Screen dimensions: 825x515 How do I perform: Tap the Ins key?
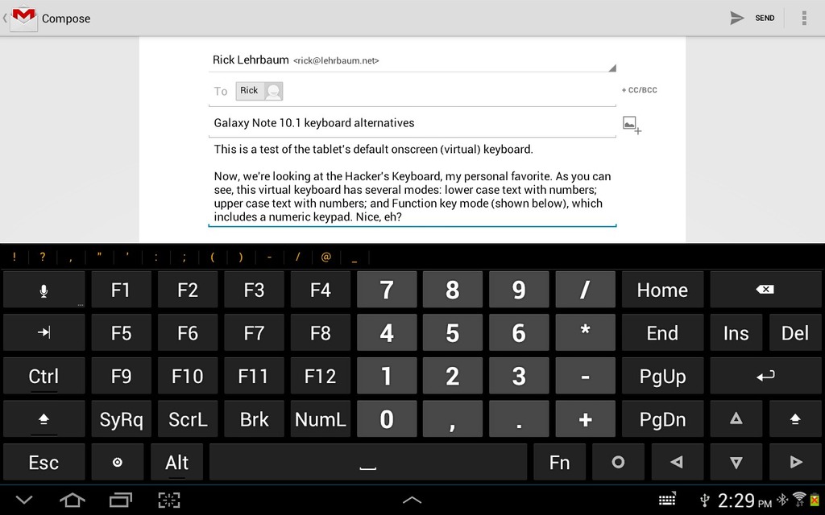coord(736,332)
